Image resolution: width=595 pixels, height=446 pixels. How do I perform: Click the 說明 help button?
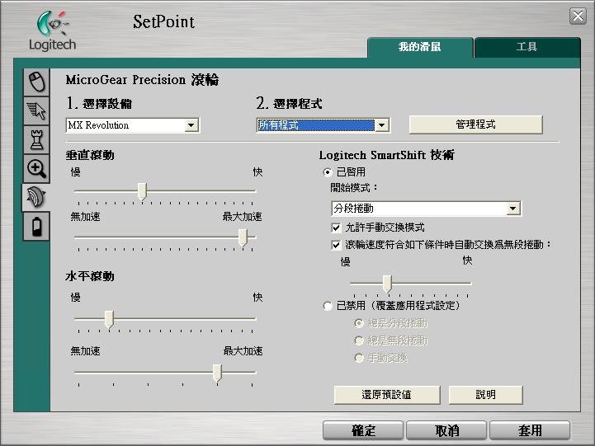click(x=486, y=395)
